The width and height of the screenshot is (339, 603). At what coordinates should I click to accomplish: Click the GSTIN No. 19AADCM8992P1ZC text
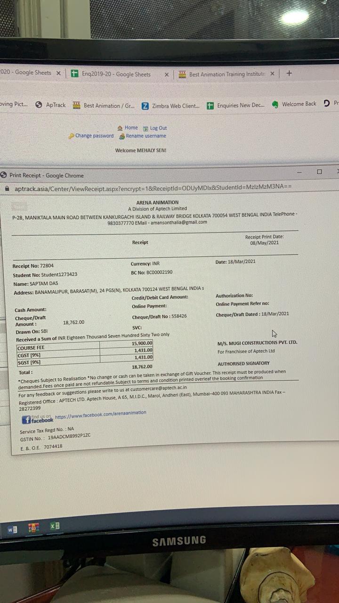[x=55, y=437]
